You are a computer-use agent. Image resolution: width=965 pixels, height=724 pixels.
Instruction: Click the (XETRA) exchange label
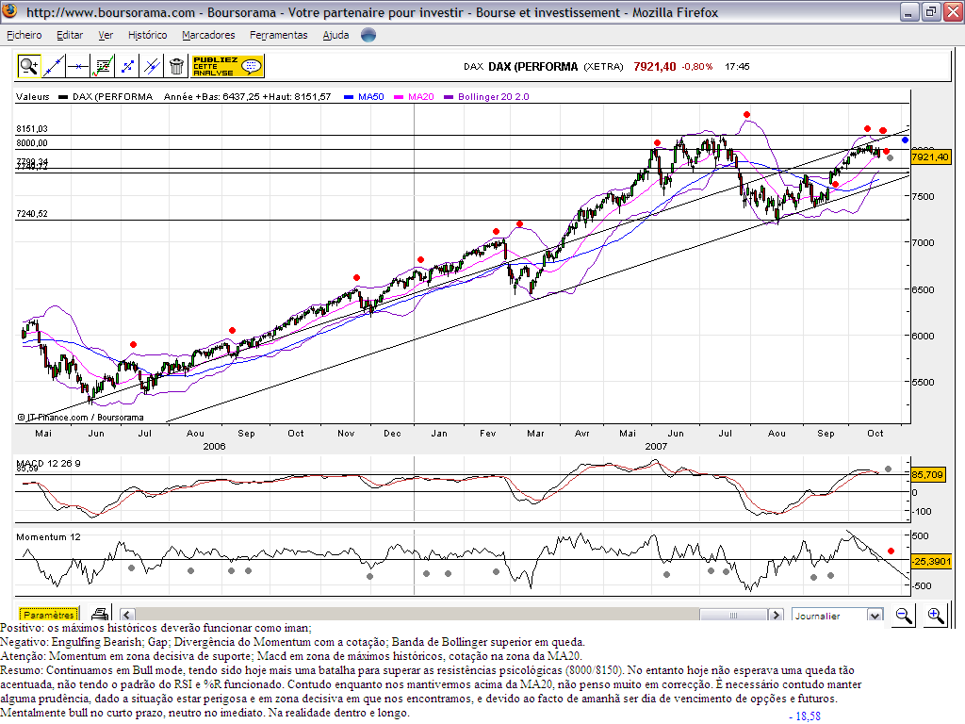pyautogui.click(x=603, y=67)
